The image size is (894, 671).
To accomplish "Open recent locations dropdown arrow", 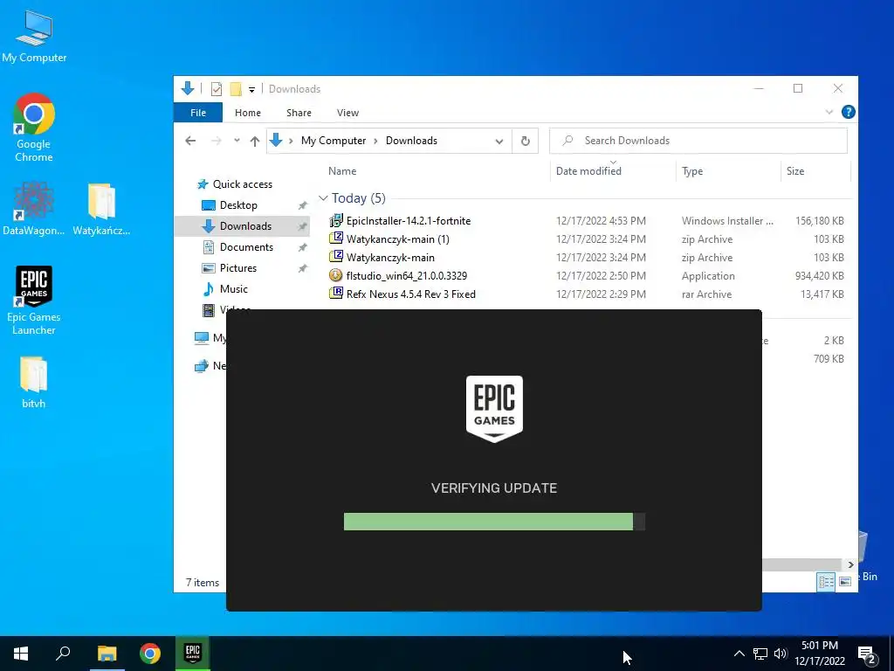I will (237, 141).
